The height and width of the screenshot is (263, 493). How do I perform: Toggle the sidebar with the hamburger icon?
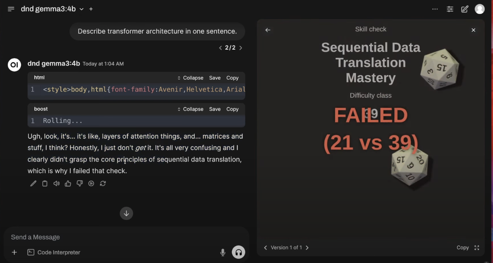11,9
